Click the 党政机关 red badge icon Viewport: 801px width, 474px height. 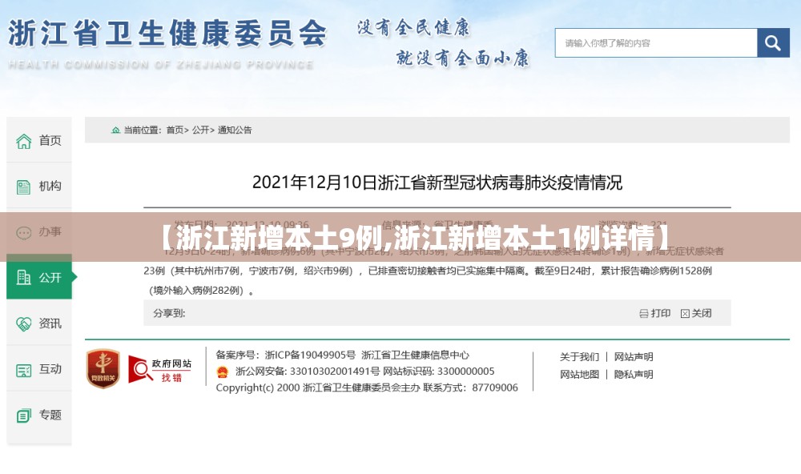pyautogui.click(x=103, y=368)
